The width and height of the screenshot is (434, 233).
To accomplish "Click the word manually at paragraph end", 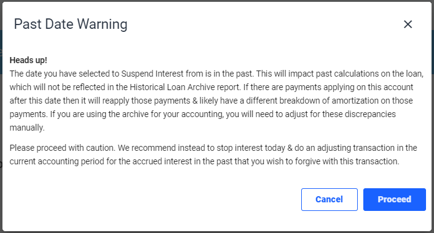I will (27, 128).
